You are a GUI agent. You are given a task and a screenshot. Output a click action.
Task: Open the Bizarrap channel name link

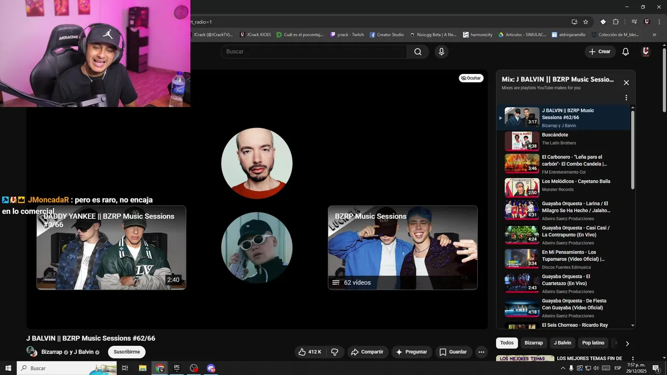(52, 352)
